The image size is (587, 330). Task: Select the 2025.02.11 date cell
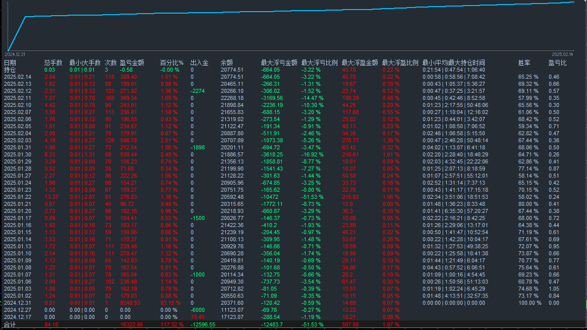(x=18, y=98)
